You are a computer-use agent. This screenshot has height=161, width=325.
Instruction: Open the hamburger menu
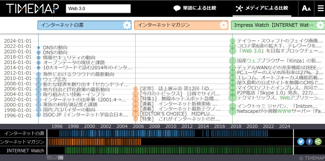321,8
